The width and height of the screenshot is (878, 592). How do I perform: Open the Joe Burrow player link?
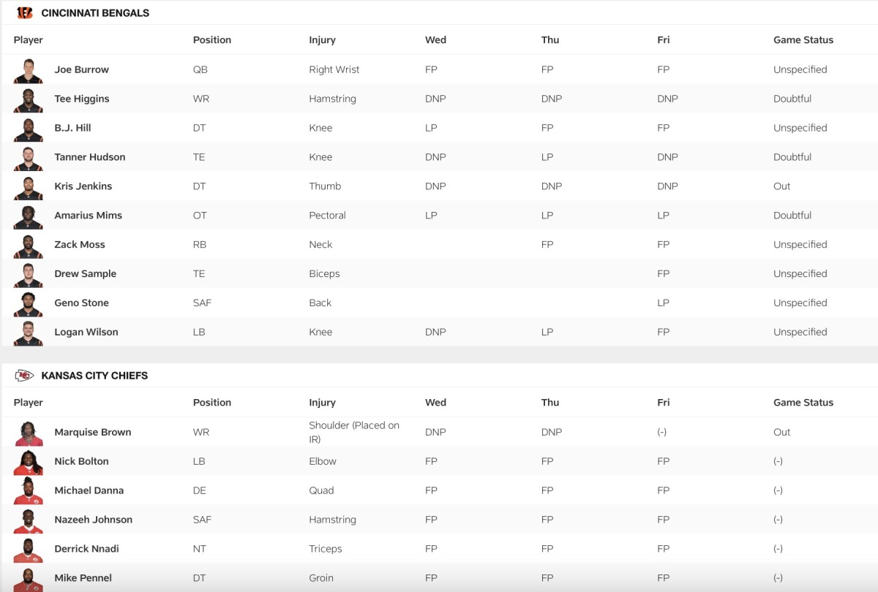coord(81,69)
